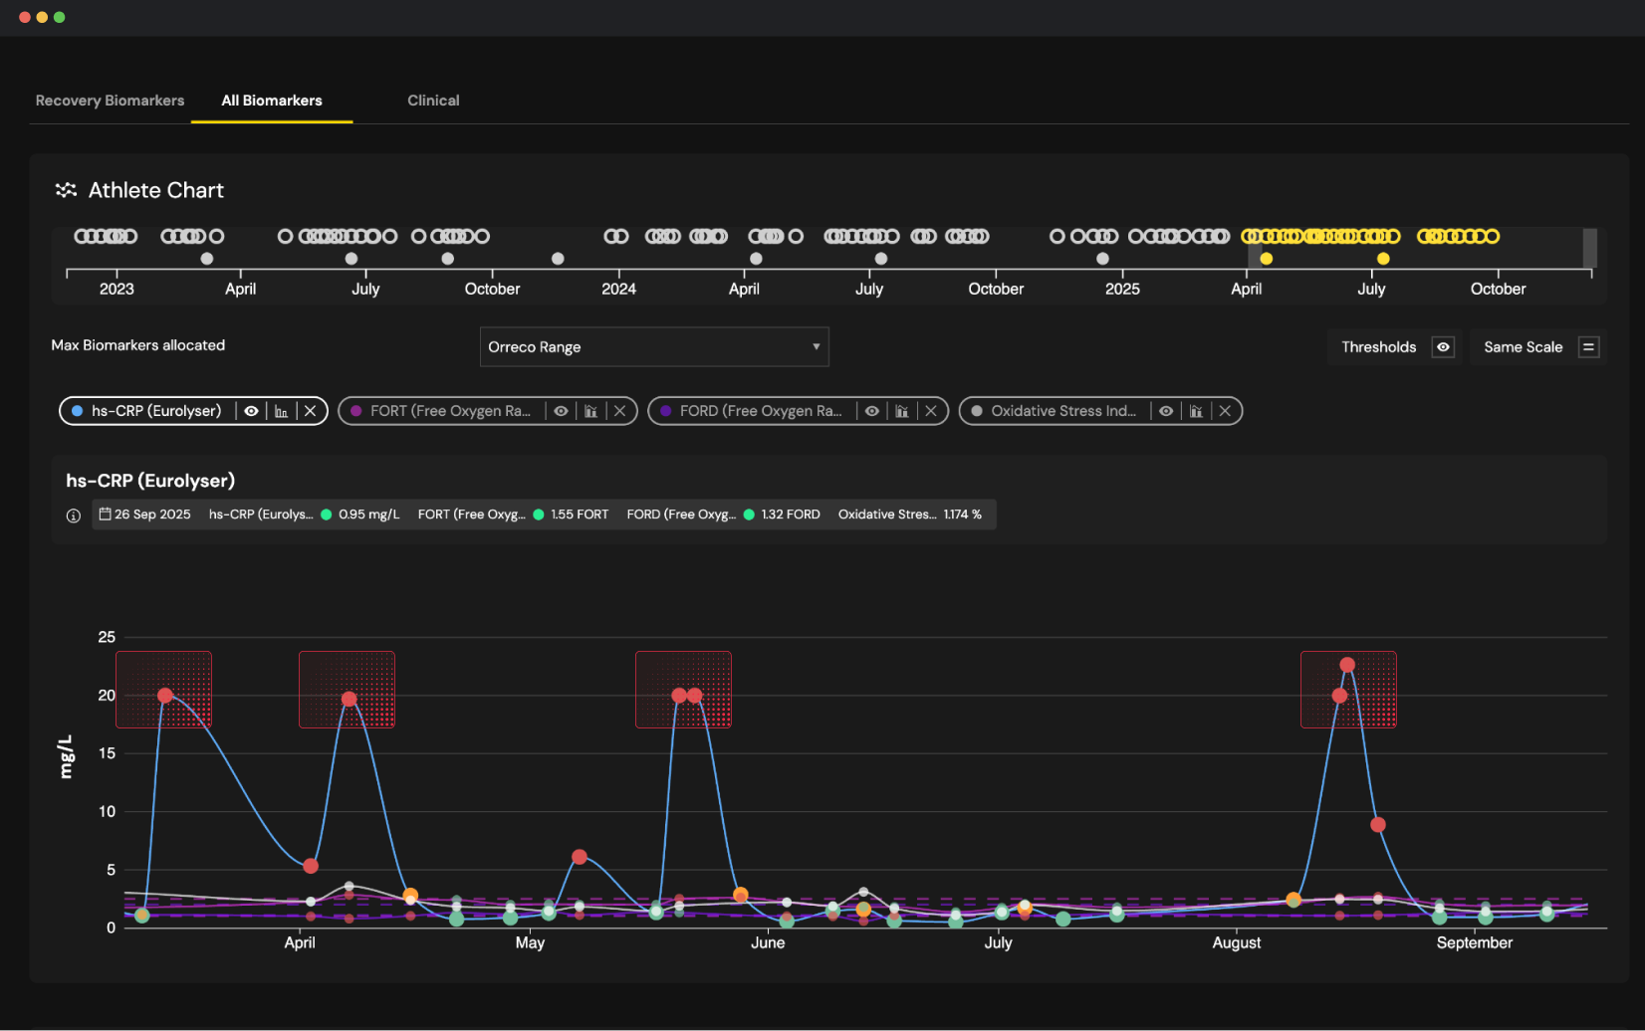Toggle visibility of Oxidative Stress Index
Viewport: 1645px width, 1031px height.
pos(1166,410)
